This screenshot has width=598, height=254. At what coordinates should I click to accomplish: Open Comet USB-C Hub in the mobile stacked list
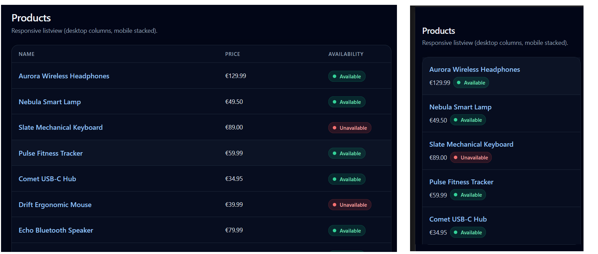458,219
